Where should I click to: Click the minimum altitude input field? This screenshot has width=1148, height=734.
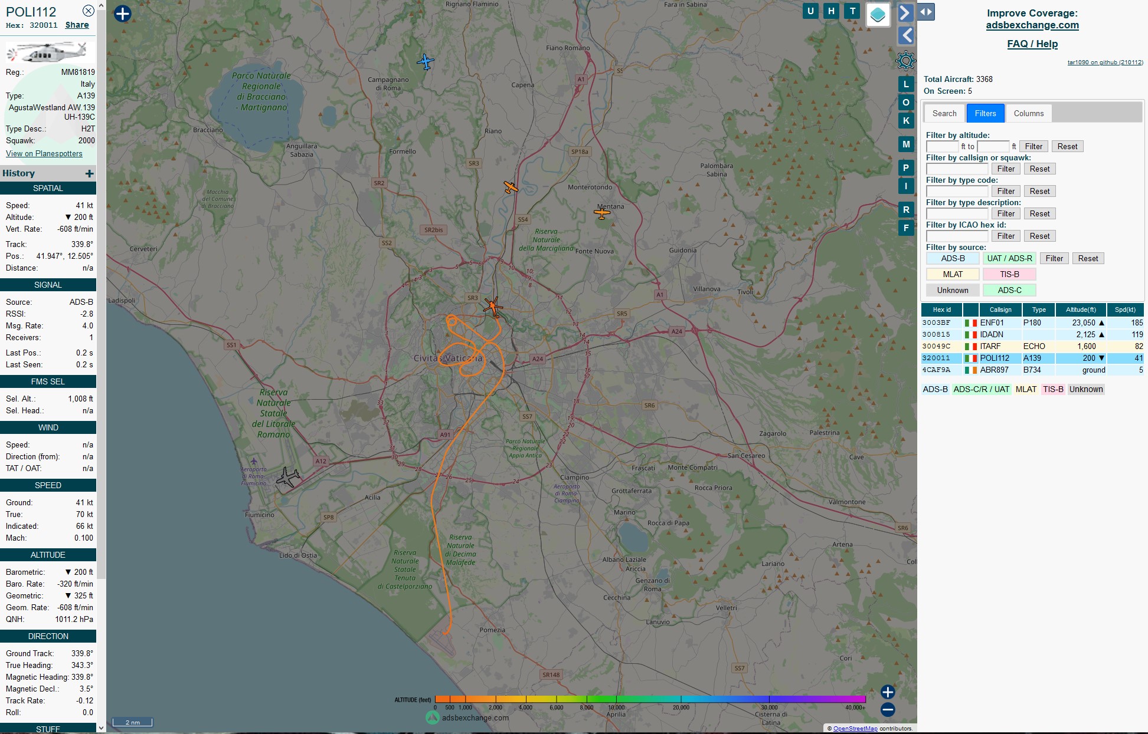tap(942, 146)
